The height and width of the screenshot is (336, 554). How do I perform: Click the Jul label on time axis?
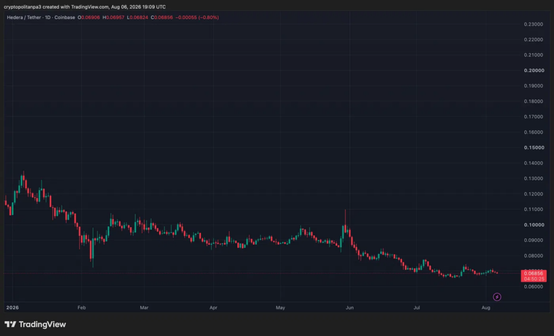coord(417,307)
